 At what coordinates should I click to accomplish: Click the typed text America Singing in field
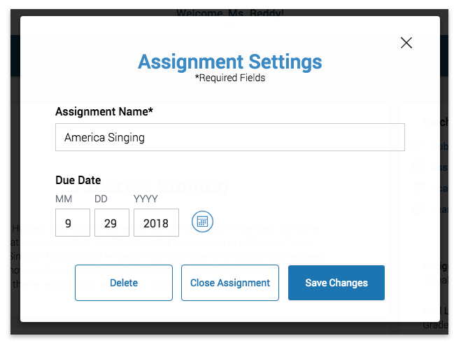pos(104,138)
